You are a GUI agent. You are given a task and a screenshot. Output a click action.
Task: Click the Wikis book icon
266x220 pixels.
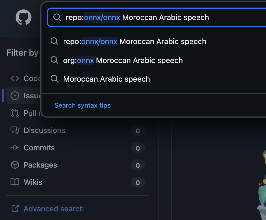coord(15,182)
